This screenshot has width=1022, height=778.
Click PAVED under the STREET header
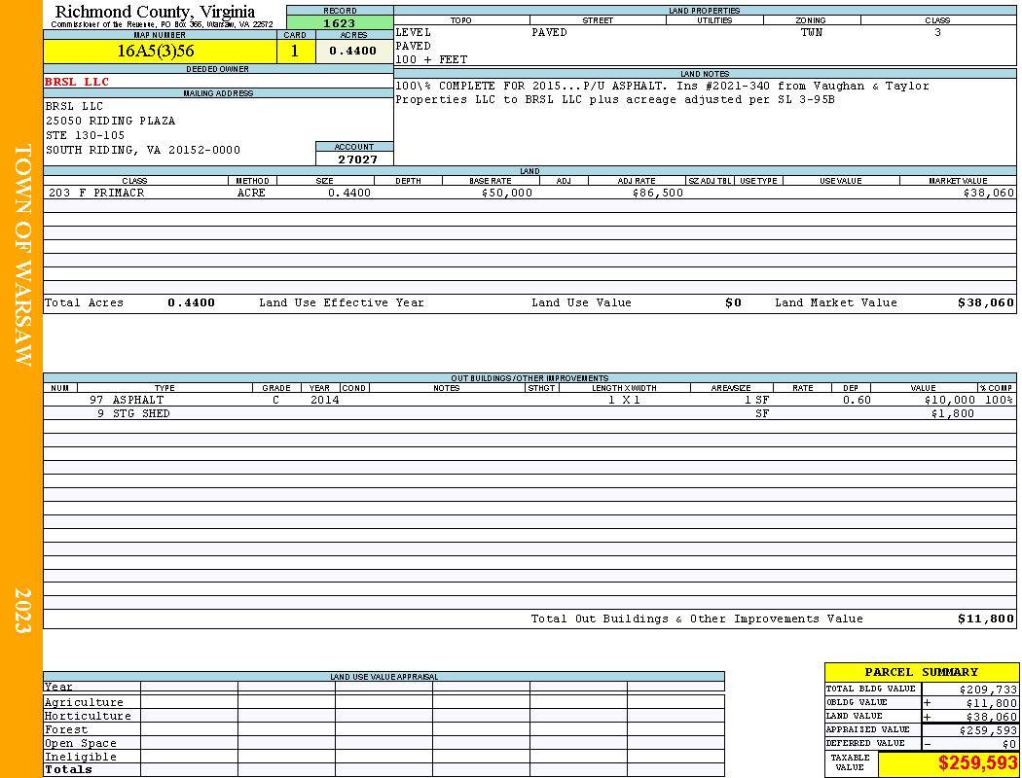pos(549,32)
